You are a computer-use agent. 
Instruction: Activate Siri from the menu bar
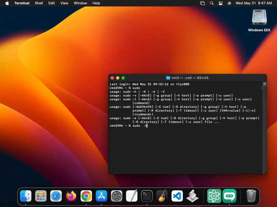click(x=229, y=3)
